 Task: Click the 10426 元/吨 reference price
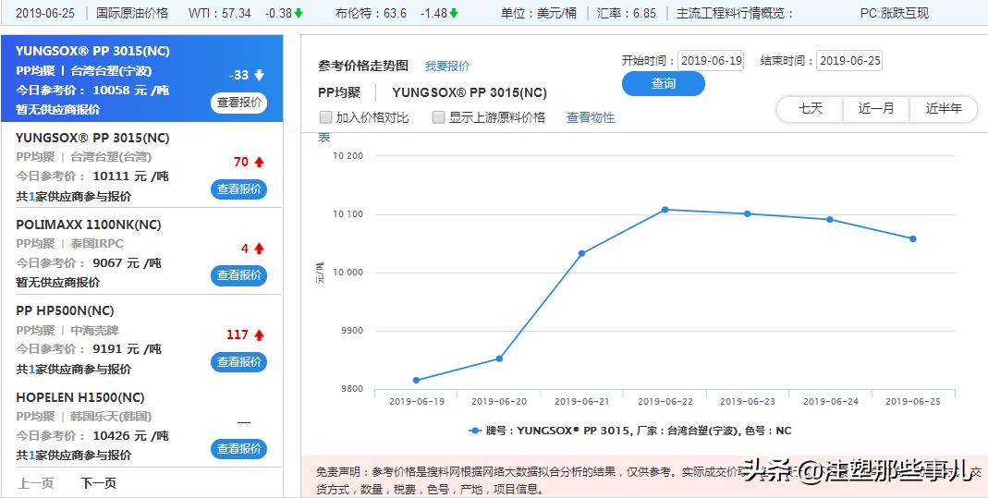(130, 436)
